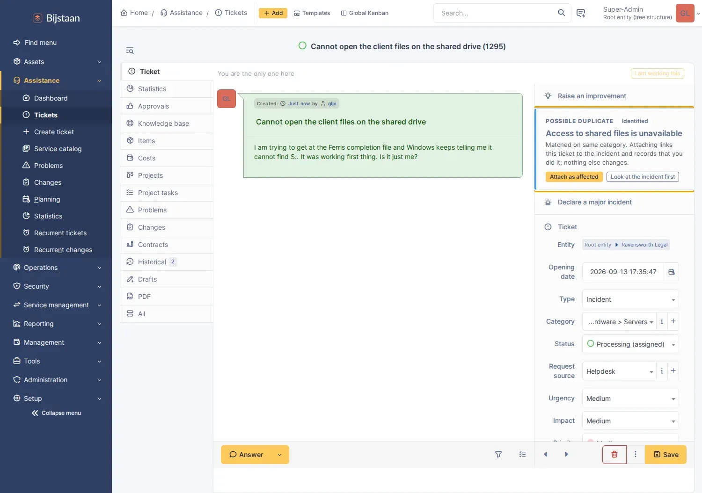Click the 'Attach as affected' button
702x493 pixels.
[x=574, y=177]
